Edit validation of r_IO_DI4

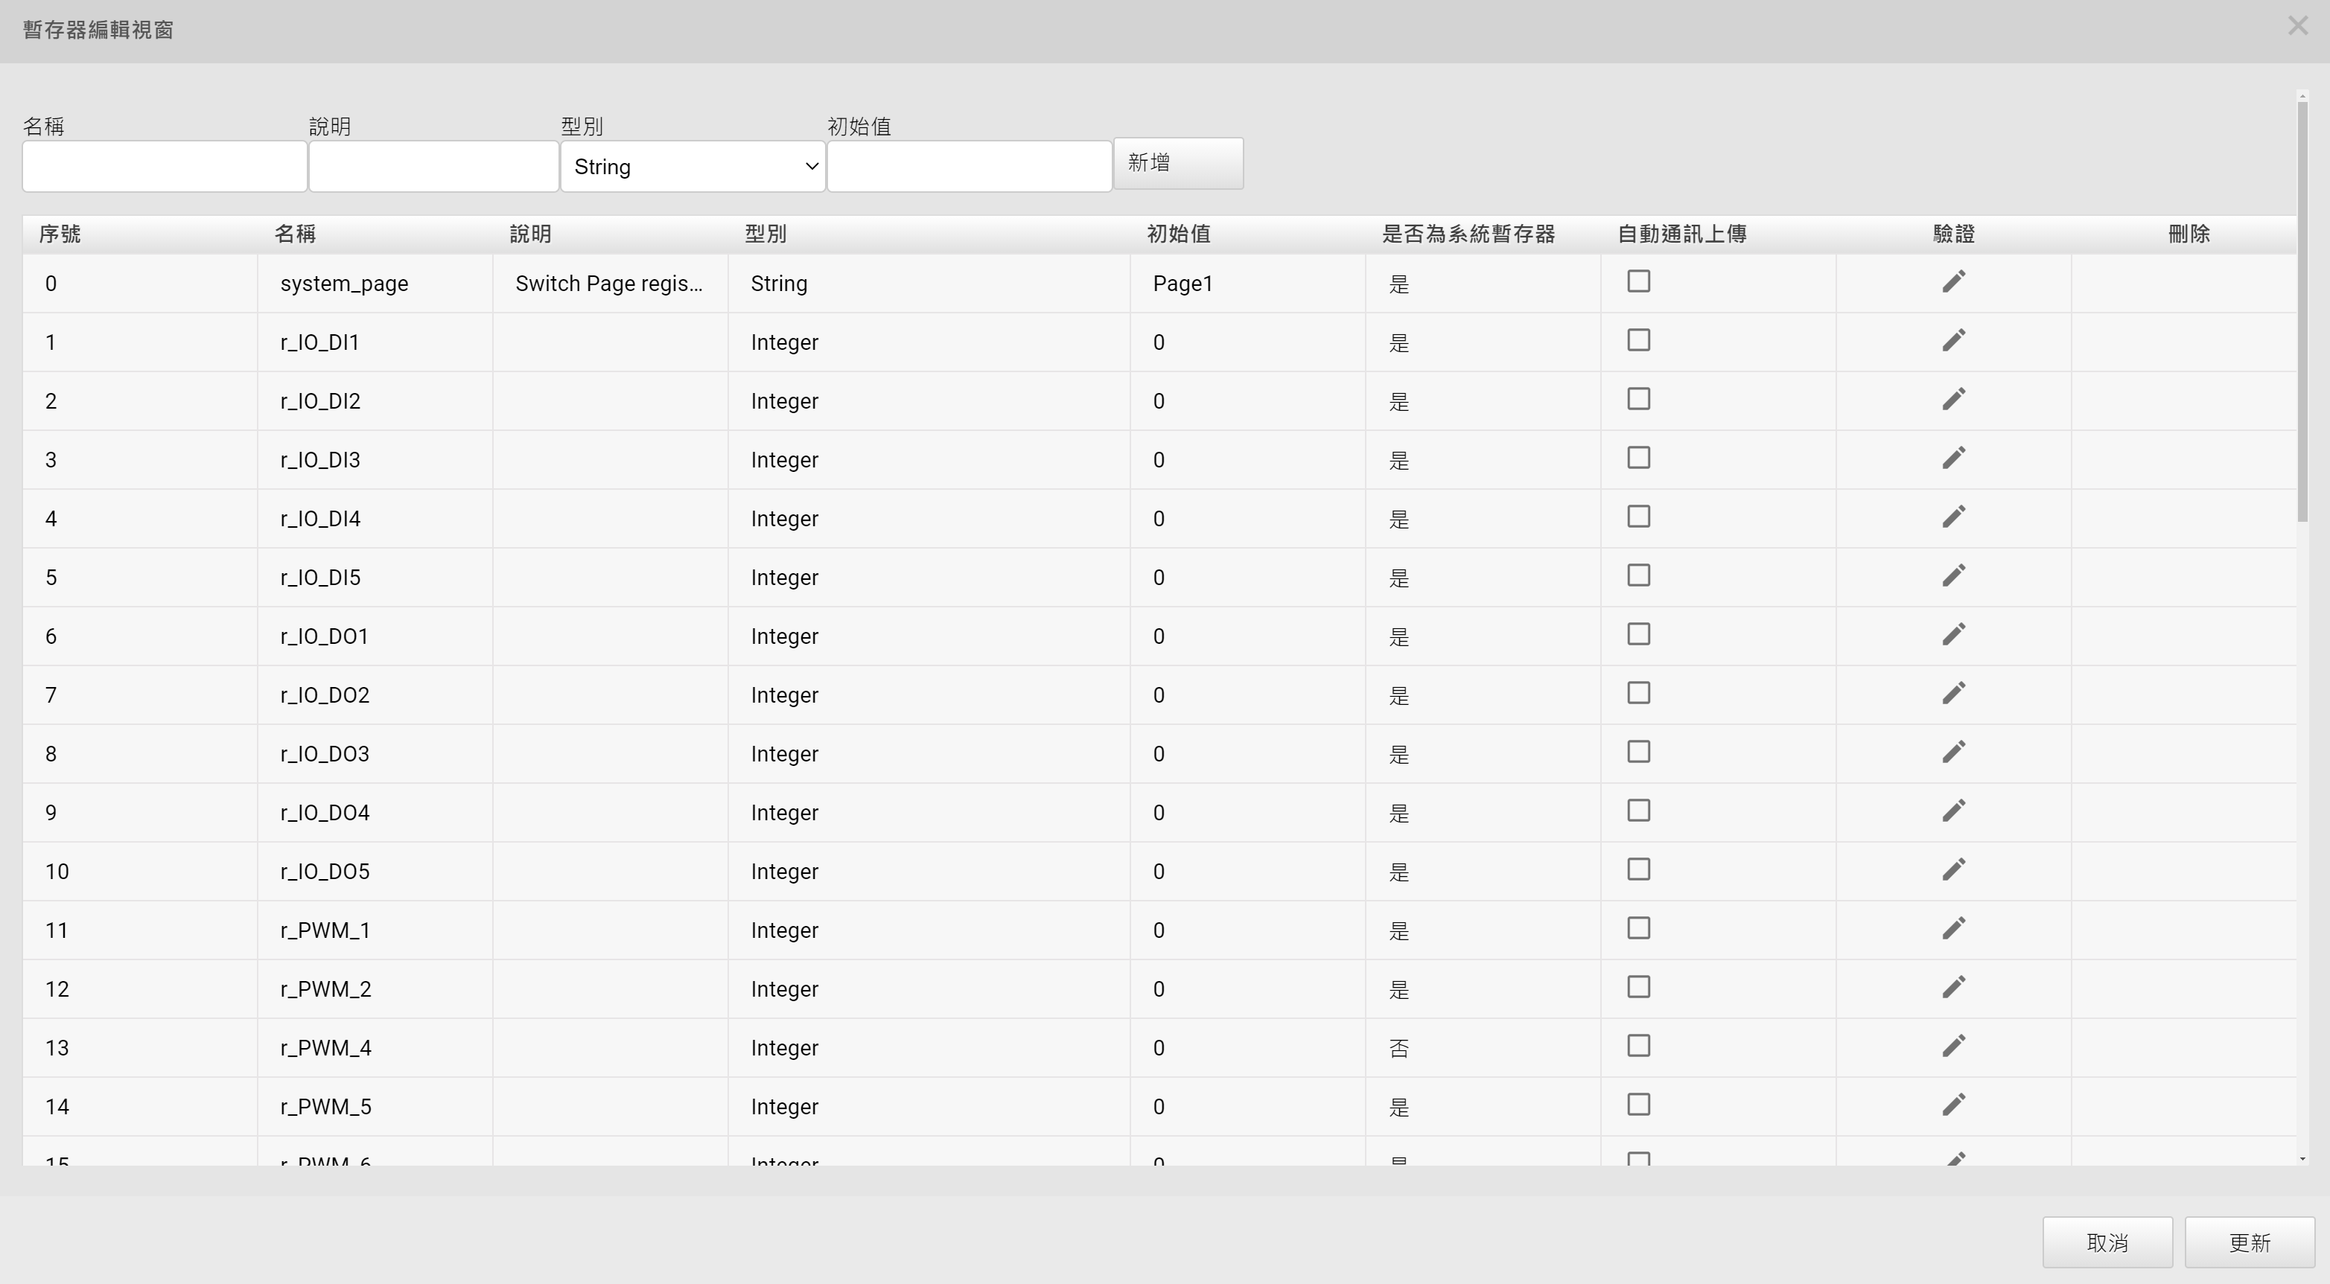coord(1954,517)
